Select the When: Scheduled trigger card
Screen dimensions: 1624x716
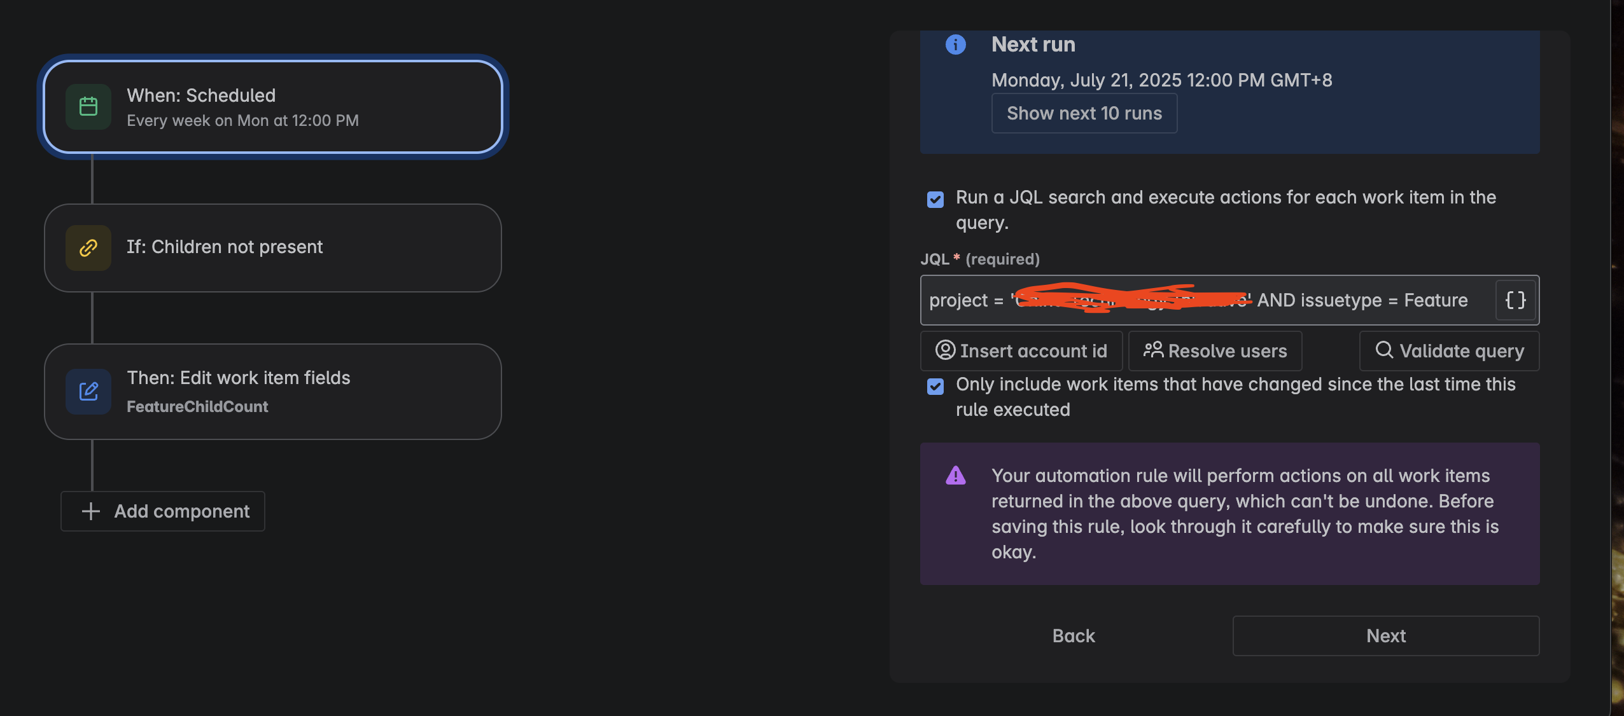coord(273,107)
